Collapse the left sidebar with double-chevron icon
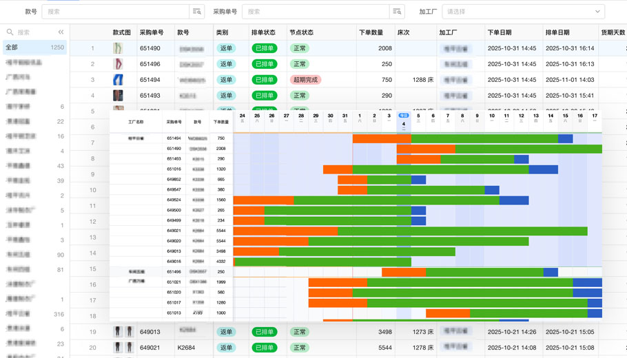 coord(61,32)
